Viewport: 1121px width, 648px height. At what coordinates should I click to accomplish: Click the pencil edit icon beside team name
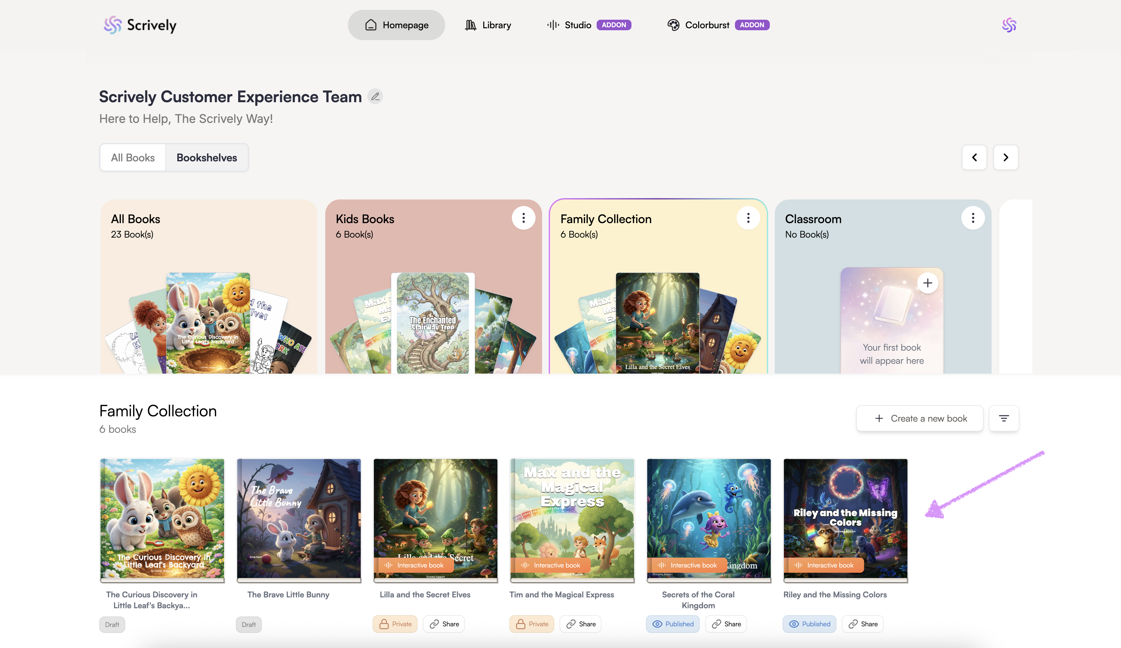coord(375,97)
